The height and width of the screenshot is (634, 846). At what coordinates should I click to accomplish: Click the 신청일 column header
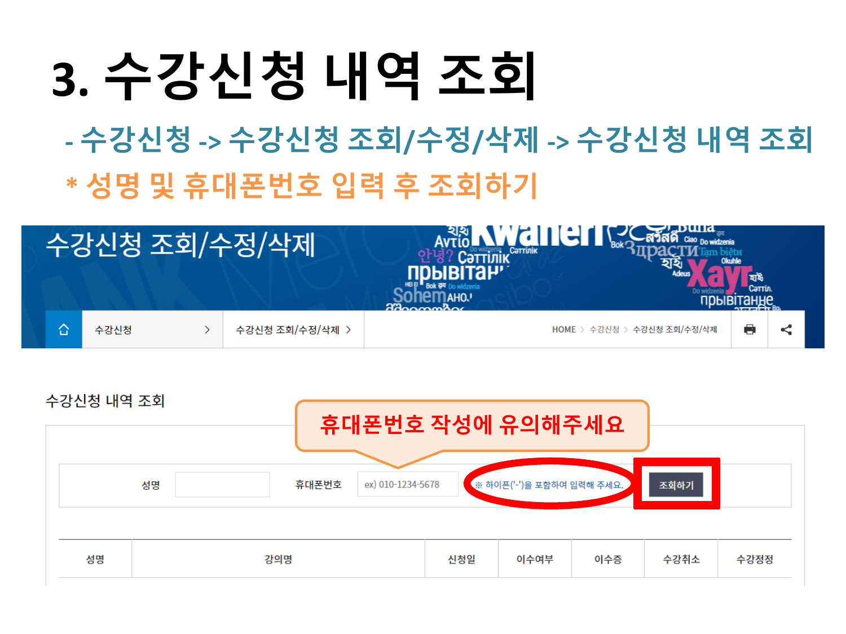click(461, 559)
